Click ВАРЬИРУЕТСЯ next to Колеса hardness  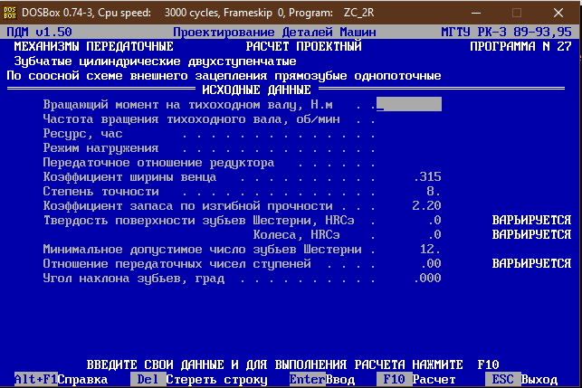click(531, 234)
